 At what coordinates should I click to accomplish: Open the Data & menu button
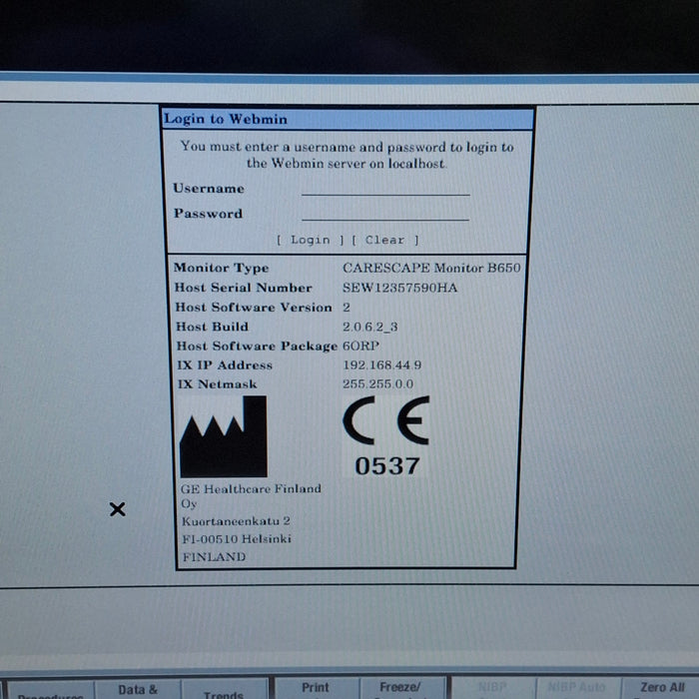138,689
